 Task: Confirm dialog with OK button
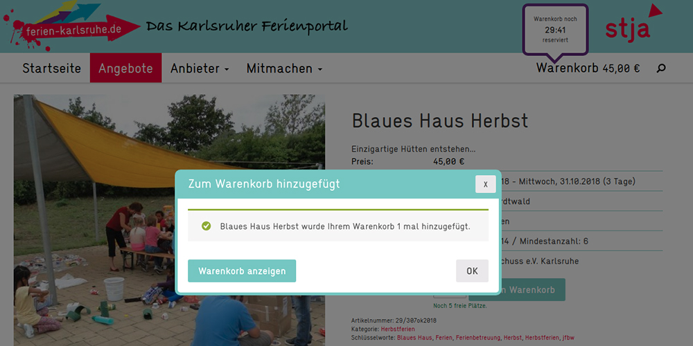coord(472,271)
